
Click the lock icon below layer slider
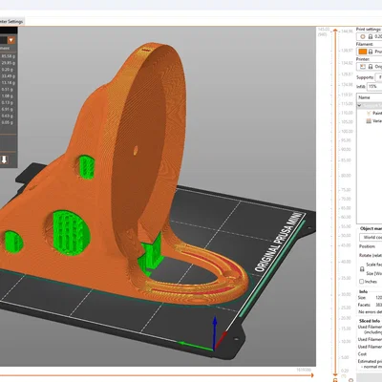coord(335,380)
